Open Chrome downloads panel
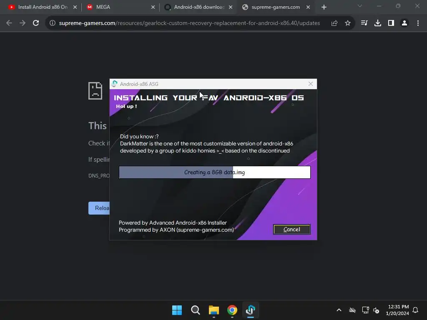This screenshot has height=320, width=427. click(x=378, y=23)
